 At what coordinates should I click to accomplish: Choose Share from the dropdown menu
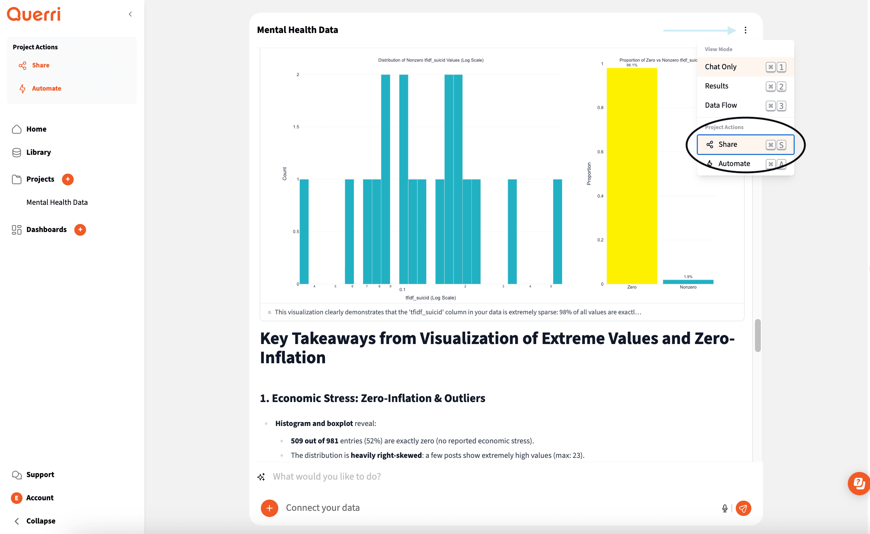tap(727, 144)
